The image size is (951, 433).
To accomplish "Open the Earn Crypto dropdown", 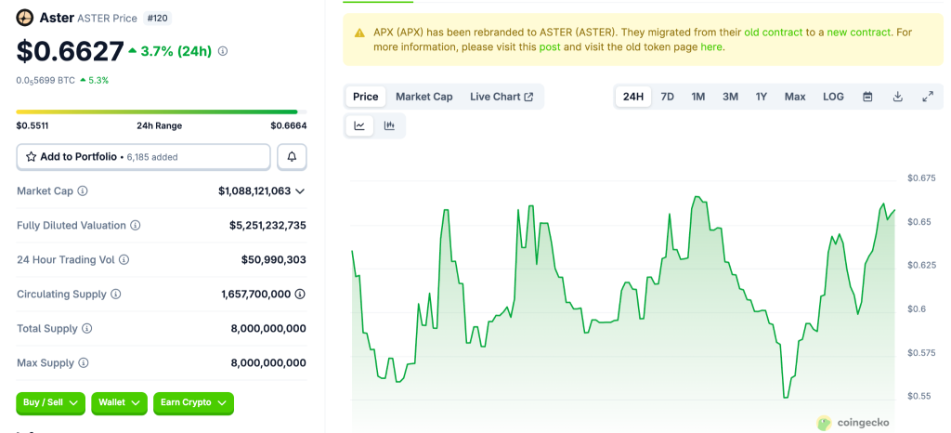I will click(x=193, y=402).
